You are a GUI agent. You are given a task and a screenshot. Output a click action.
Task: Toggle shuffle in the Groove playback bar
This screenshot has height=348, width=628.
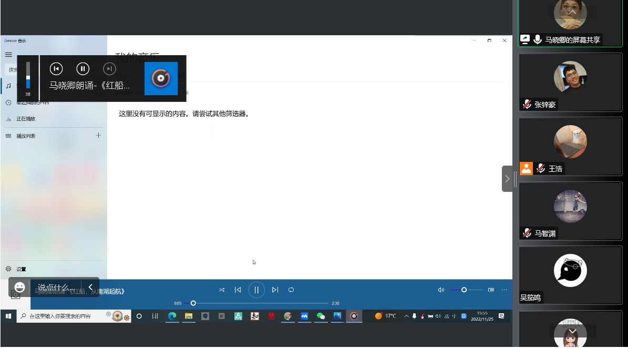pos(222,290)
